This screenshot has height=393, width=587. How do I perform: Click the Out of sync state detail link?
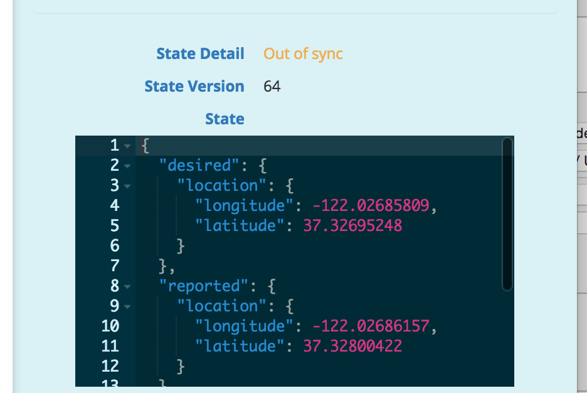pyautogui.click(x=302, y=54)
